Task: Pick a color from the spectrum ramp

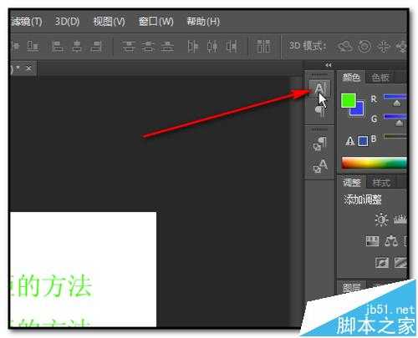Action: (x=374, y=164)
